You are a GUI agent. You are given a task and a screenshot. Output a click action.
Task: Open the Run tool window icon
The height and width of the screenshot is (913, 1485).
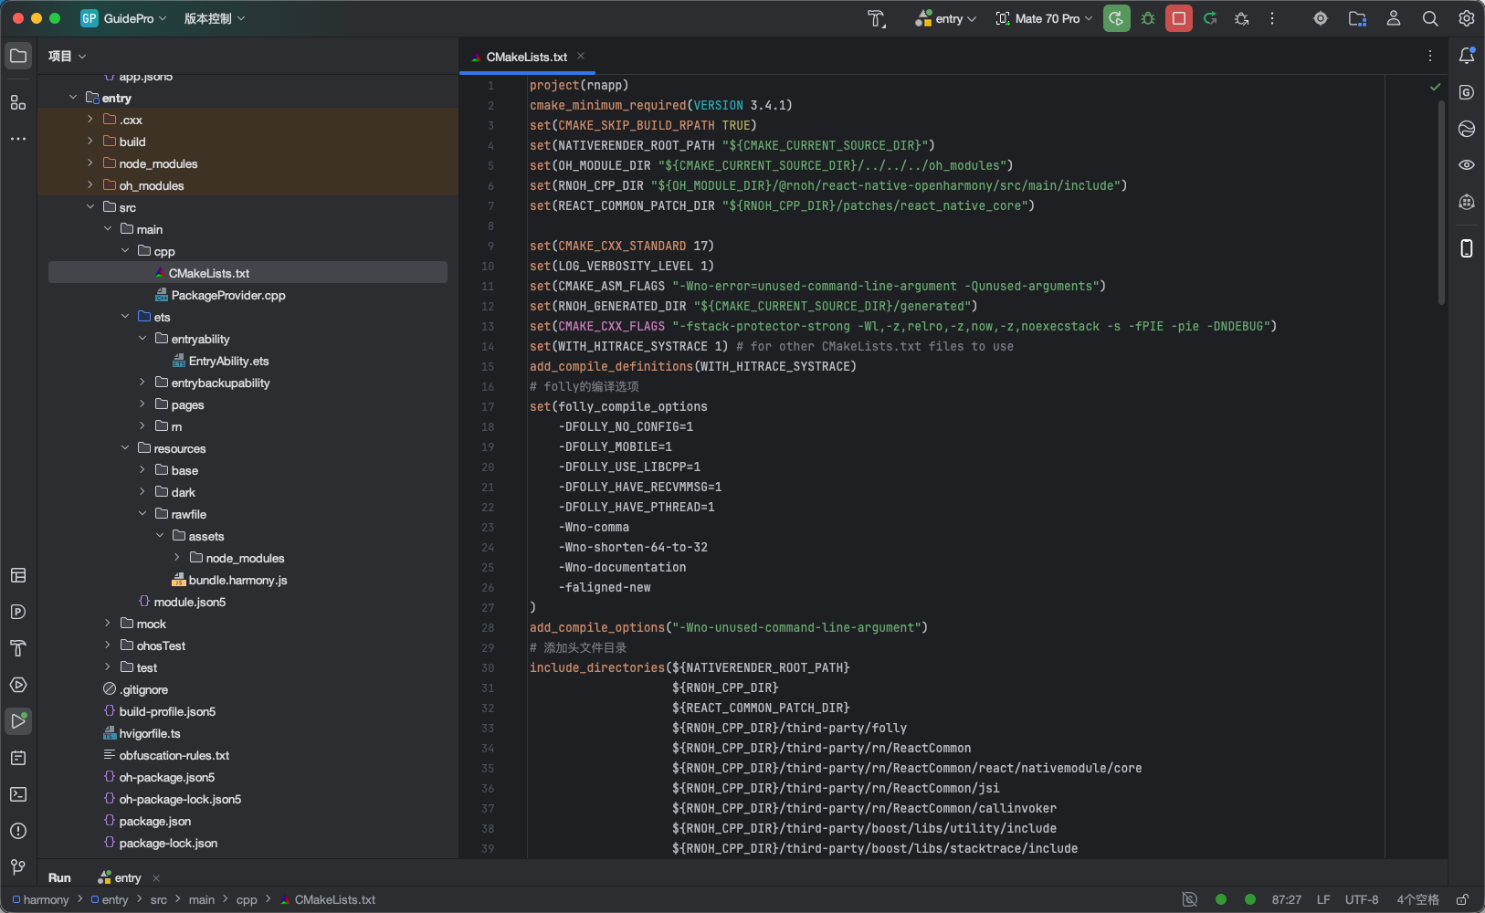tap(18, 721)
